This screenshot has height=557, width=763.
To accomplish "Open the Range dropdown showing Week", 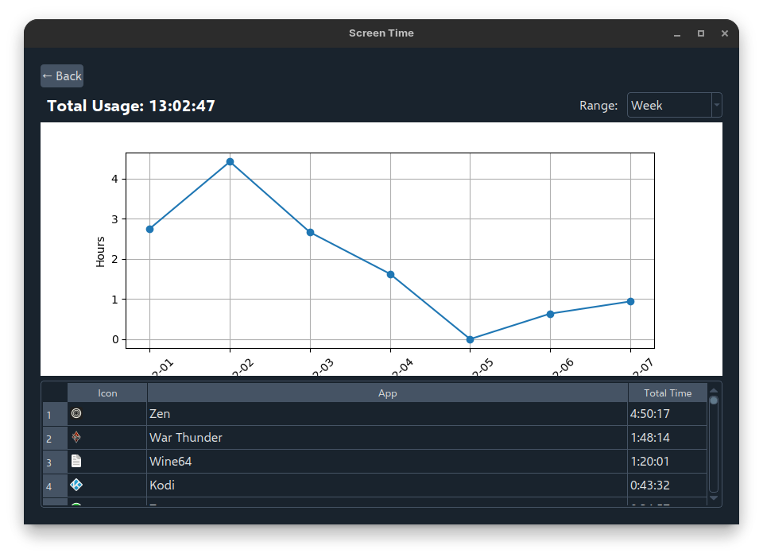I will click(674, 105).
